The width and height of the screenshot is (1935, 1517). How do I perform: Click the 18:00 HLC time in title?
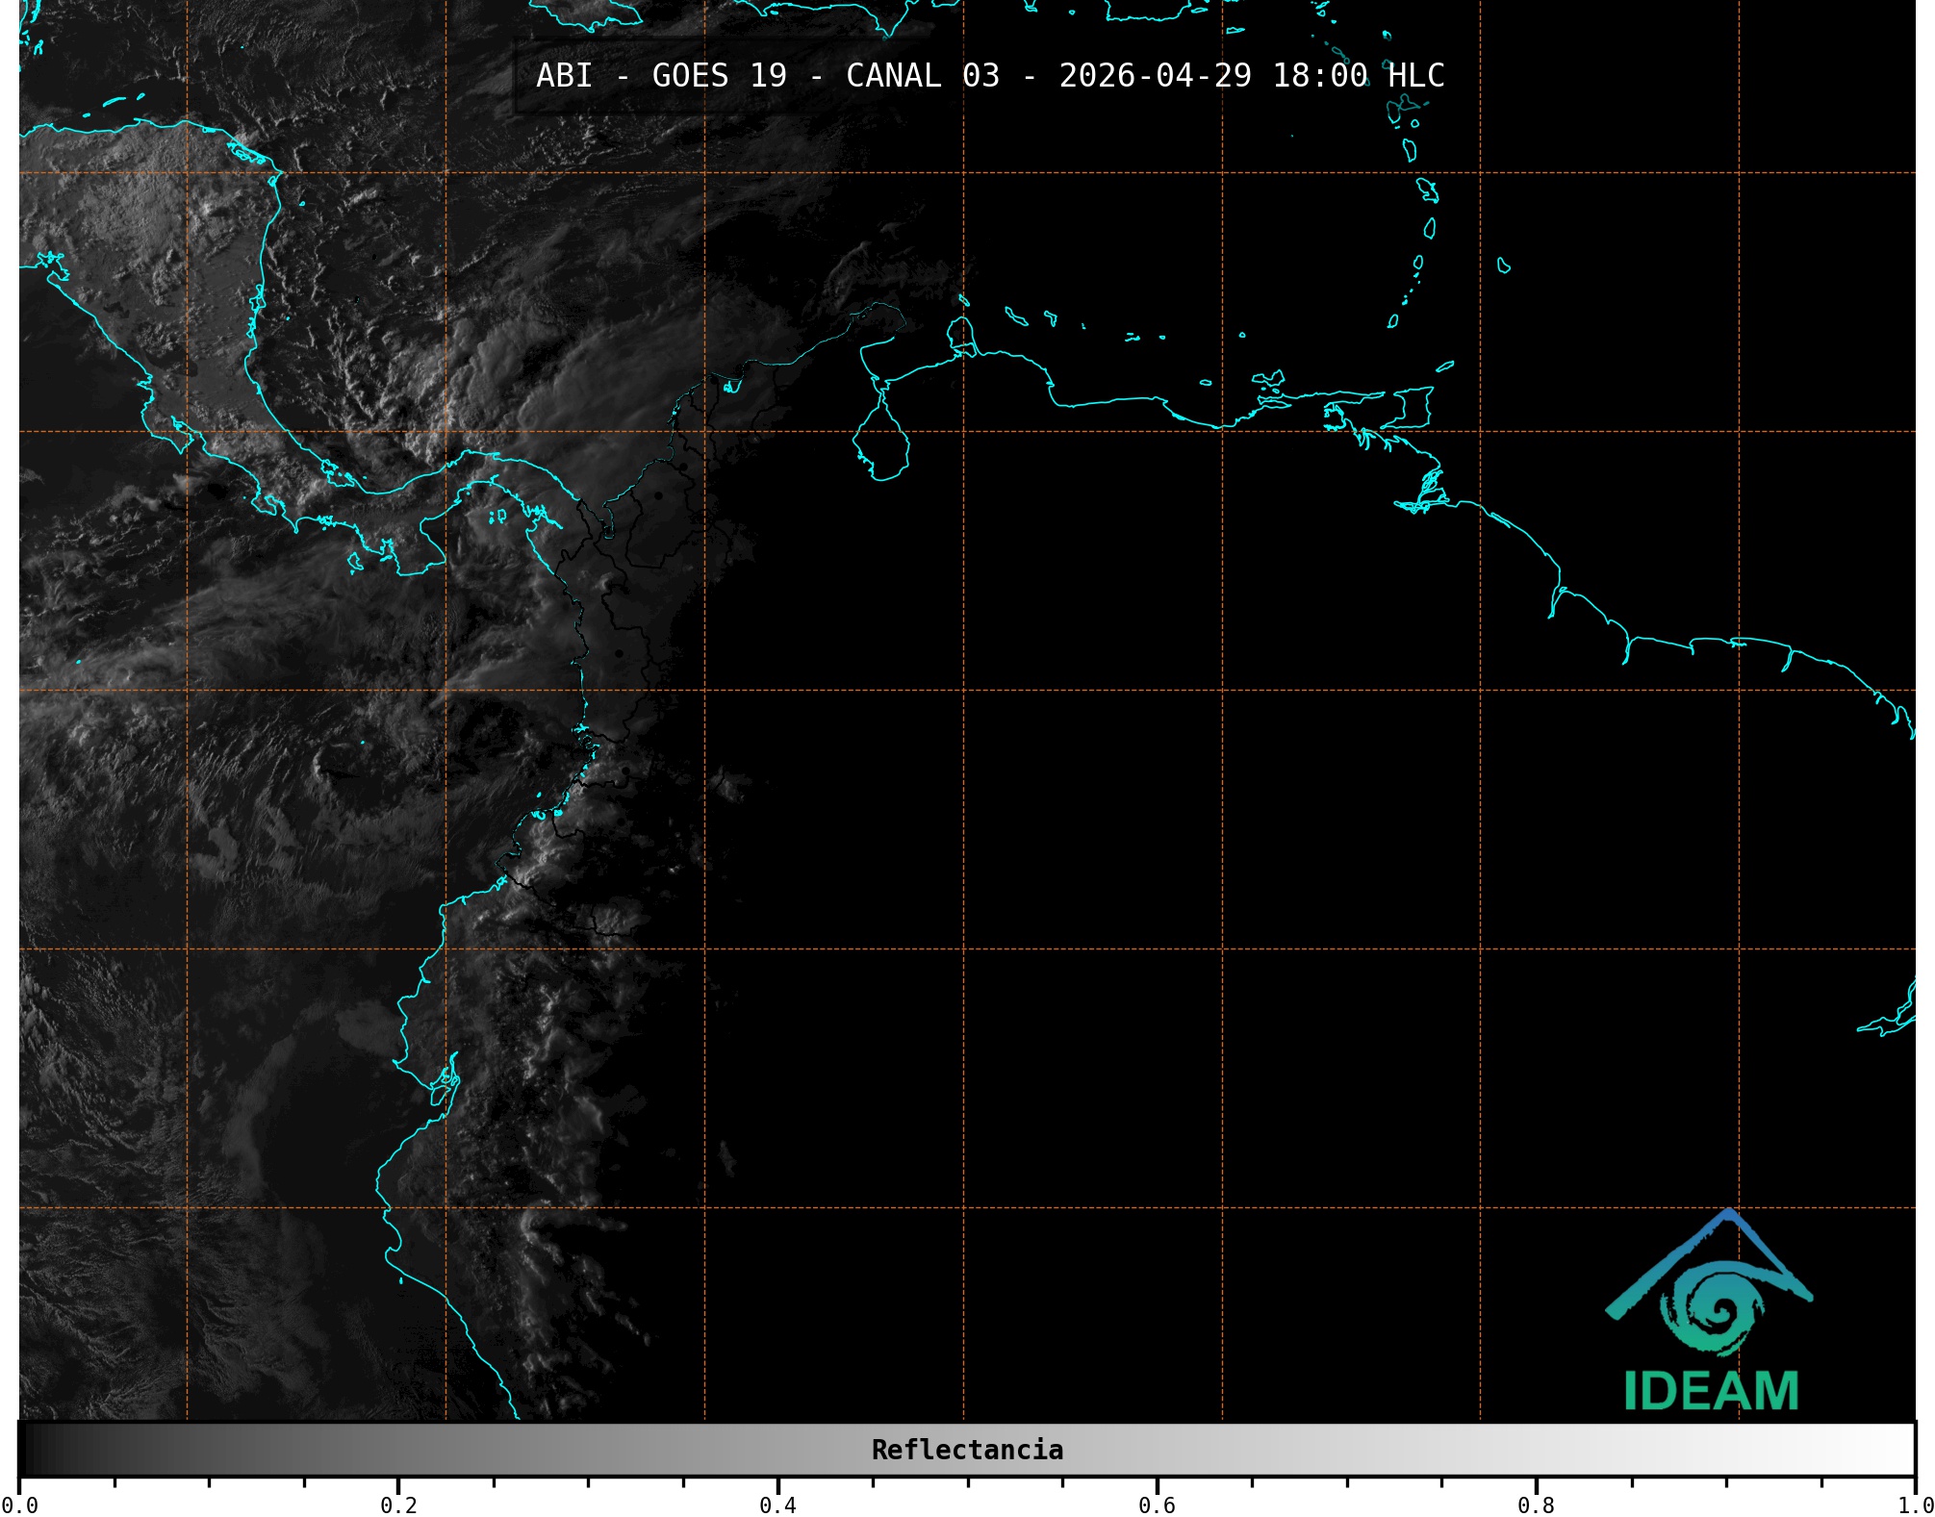pyautogui.click(x=1359, y=76)
